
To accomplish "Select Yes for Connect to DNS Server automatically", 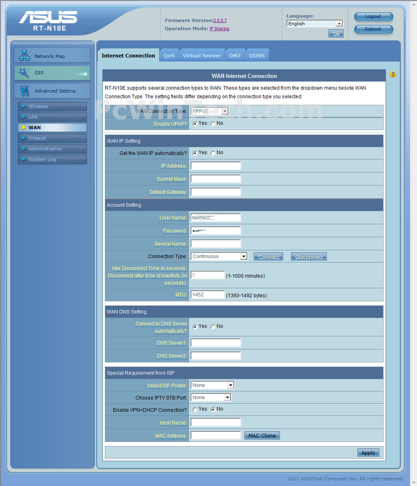I will pos(195,327).
